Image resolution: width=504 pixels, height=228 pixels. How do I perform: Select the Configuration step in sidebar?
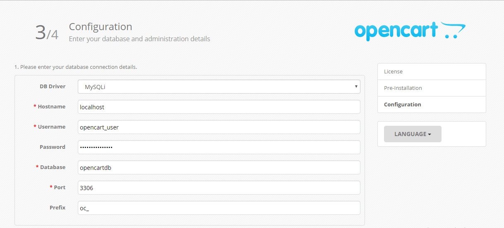(432, 105)
